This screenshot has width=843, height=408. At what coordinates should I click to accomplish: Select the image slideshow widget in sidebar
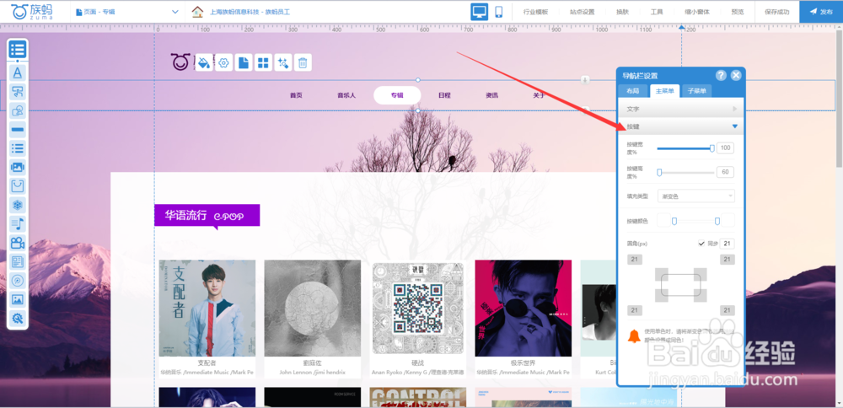[x=18, y=167]
